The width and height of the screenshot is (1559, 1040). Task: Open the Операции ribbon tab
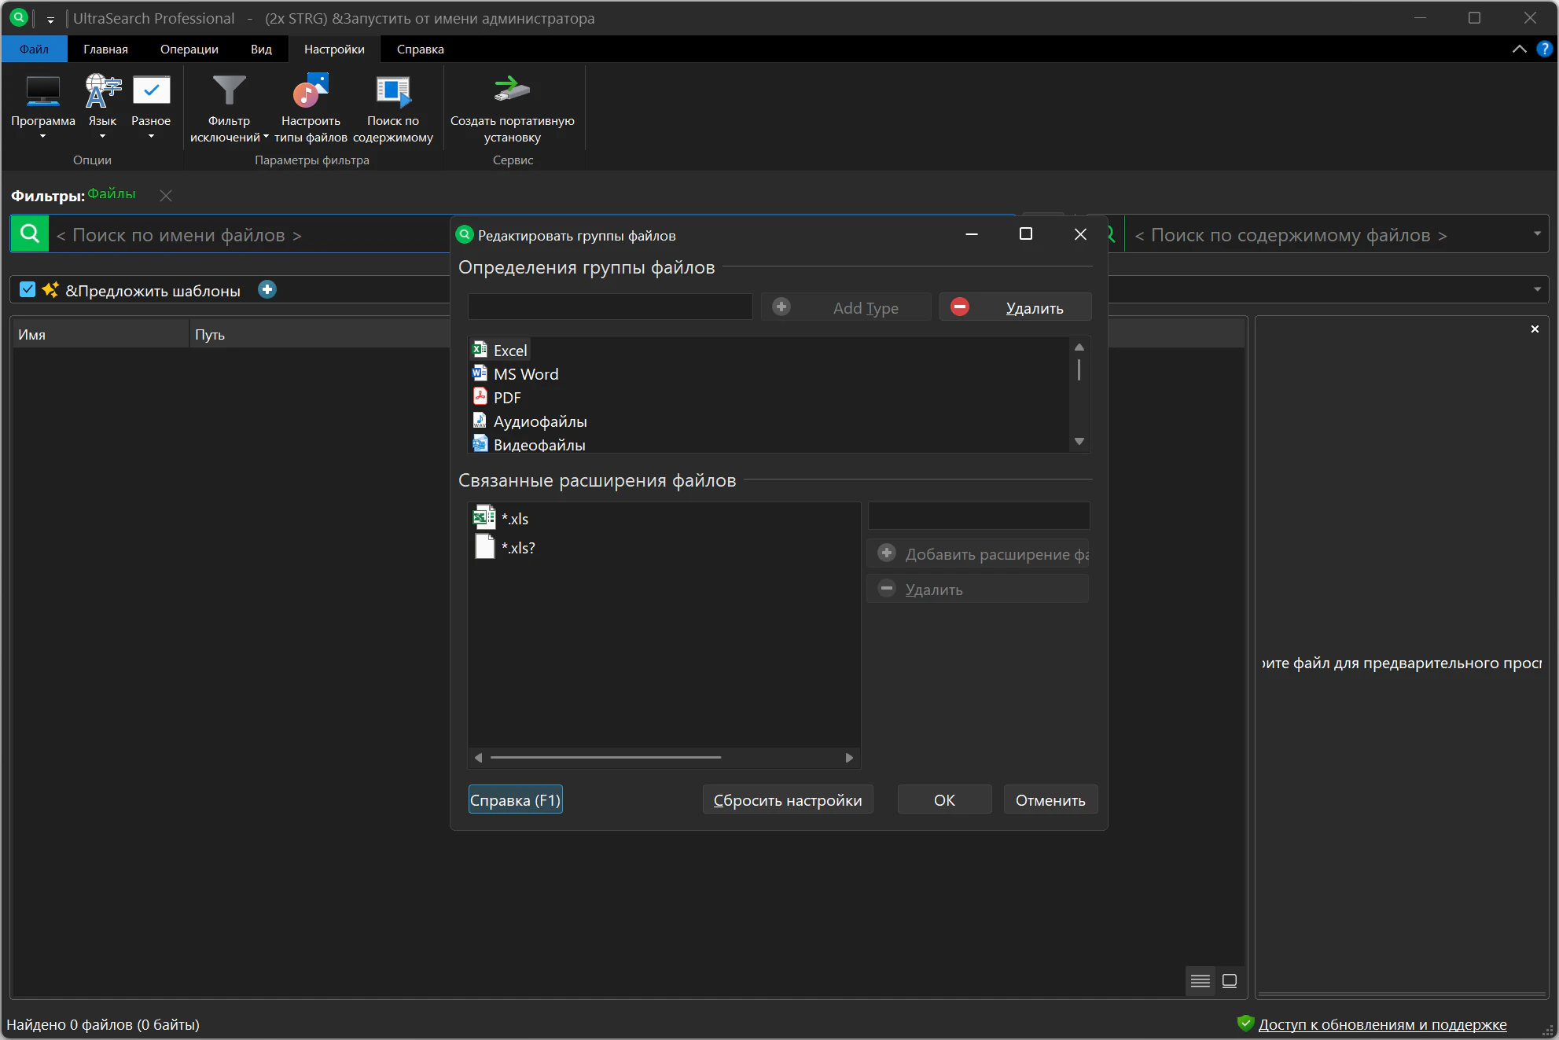(x=189, y=50)
